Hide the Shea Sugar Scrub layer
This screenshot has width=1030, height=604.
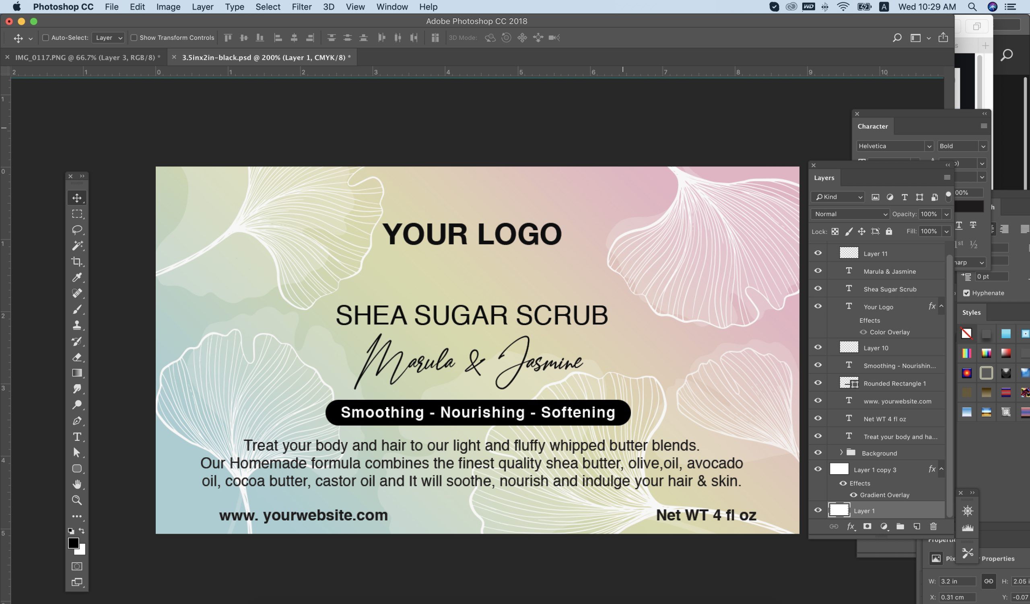pyautogui.click(x=818, y=289)
